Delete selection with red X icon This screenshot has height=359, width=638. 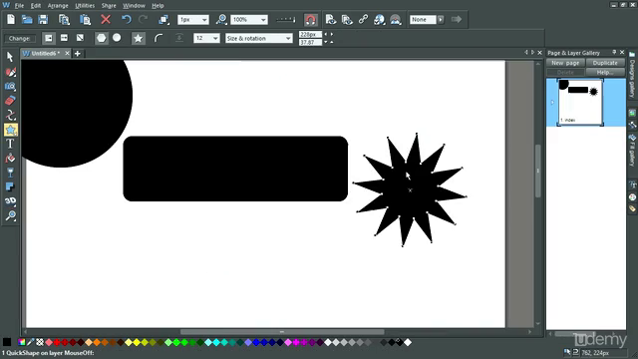[x=106, y=20]
